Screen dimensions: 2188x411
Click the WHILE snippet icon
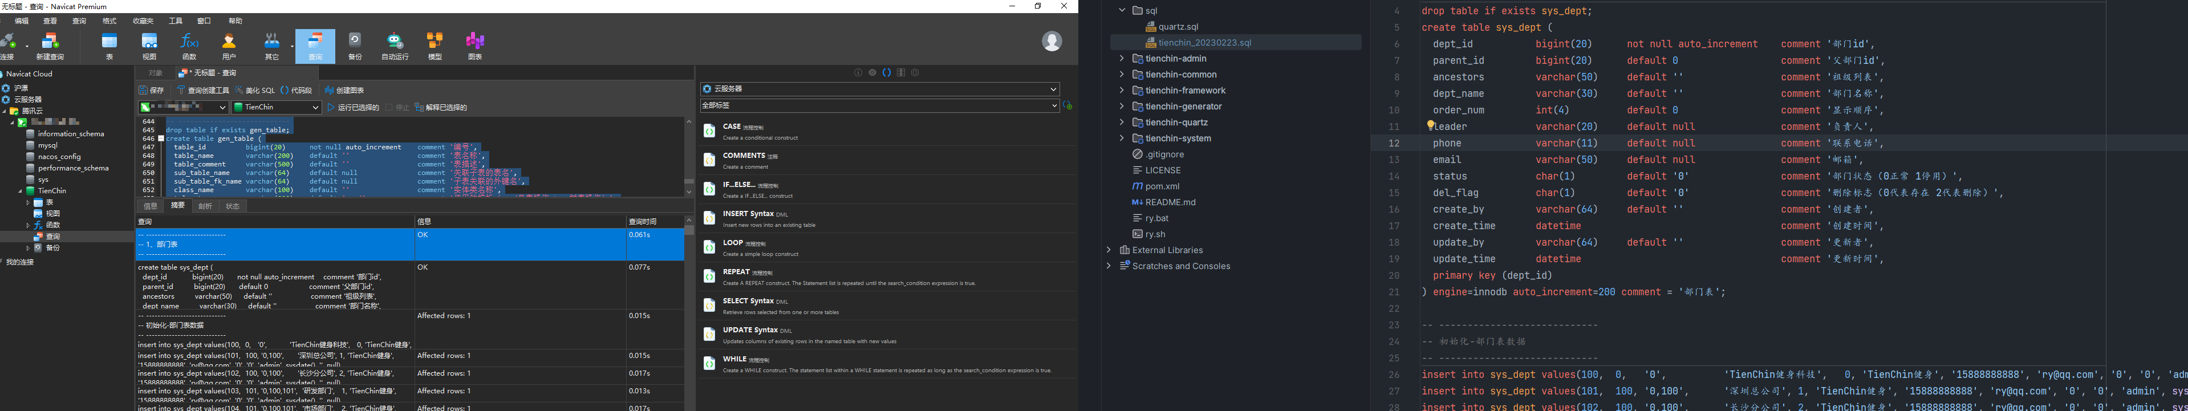pyautogui.click(x=709, y=364)
